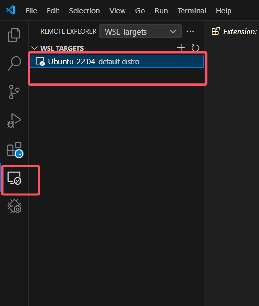Open the Selection menu
Viewport: 259px width, 306px height.
pos(85,11)
